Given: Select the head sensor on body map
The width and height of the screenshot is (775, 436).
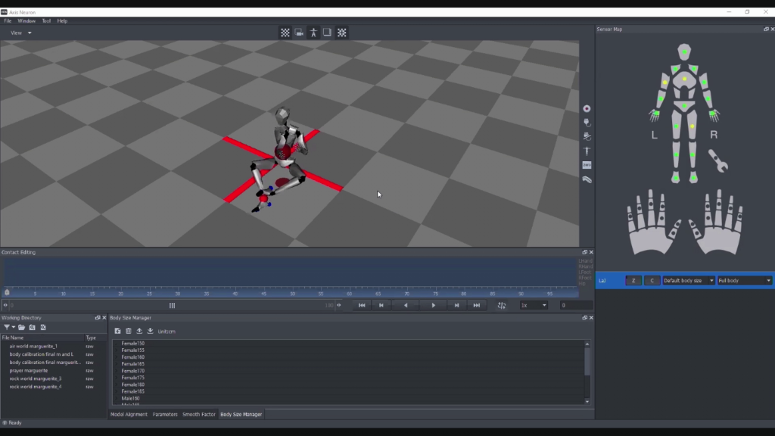Looking at the screenshot, I should point(684,51).
